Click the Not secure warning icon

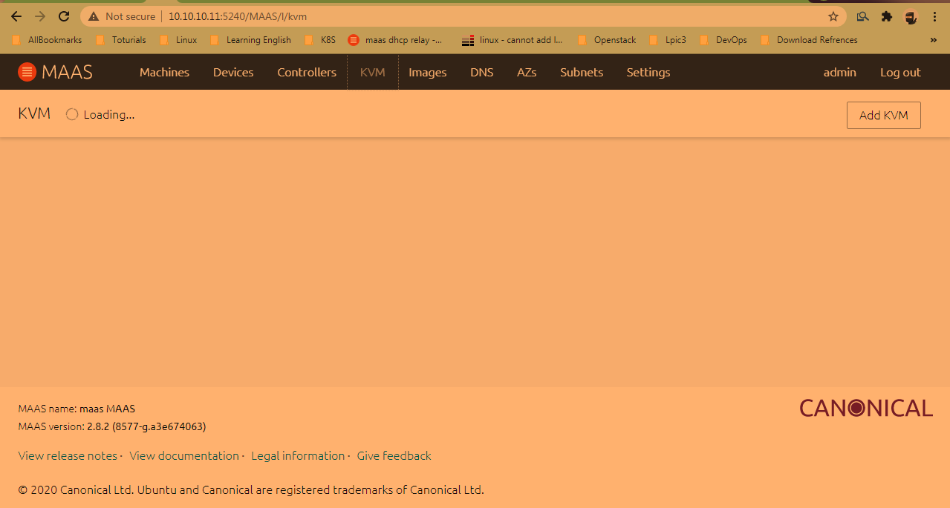[x=94, y=16]
